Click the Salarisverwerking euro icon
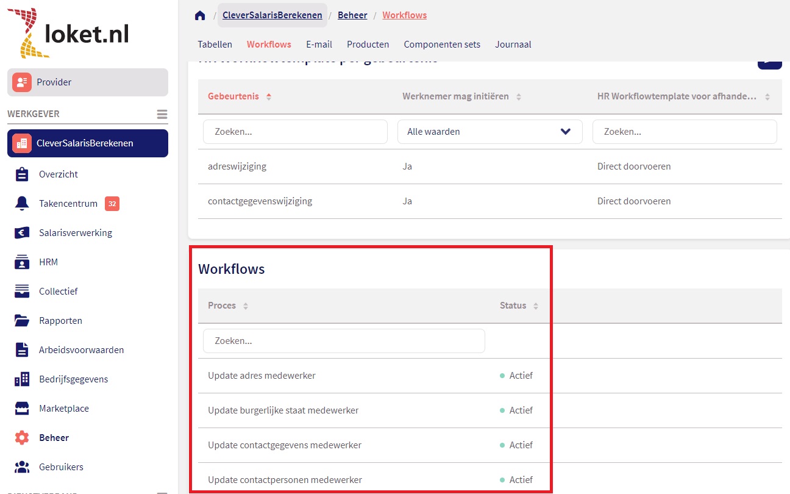 click(22, 233)
